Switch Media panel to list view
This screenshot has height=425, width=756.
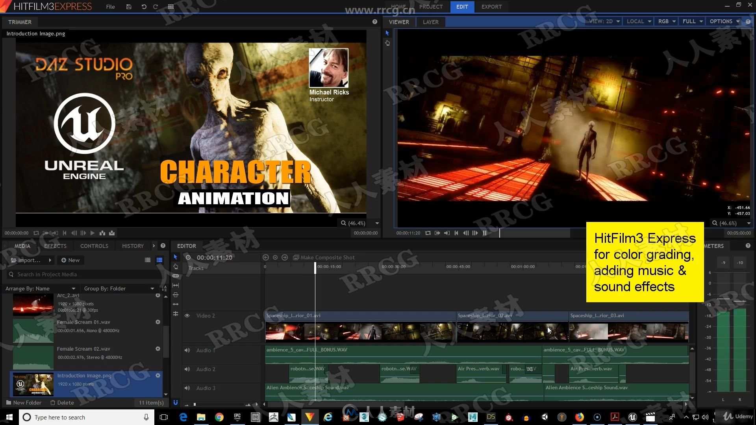[148, 260]
